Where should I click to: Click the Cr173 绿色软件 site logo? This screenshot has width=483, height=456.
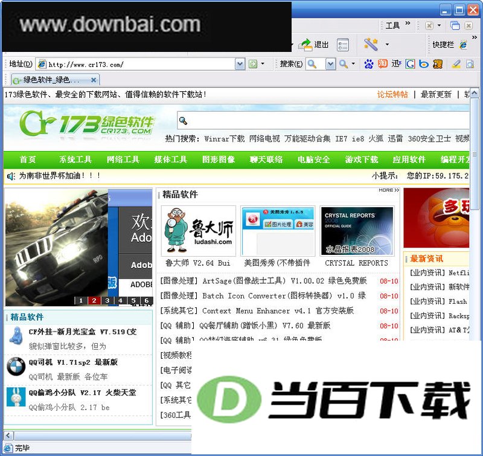pyautogui.click(x=86, y=124)
